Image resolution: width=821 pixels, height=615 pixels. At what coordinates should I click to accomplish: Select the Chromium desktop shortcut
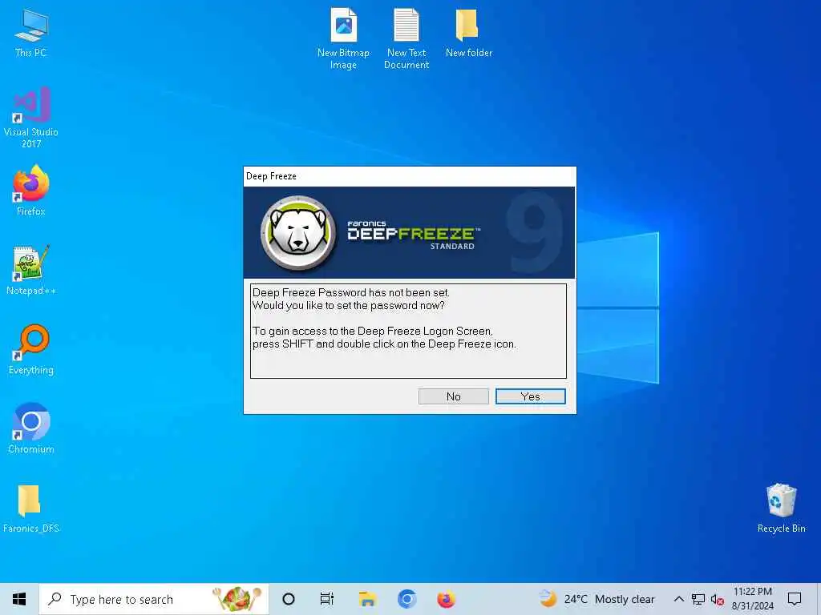31,428
